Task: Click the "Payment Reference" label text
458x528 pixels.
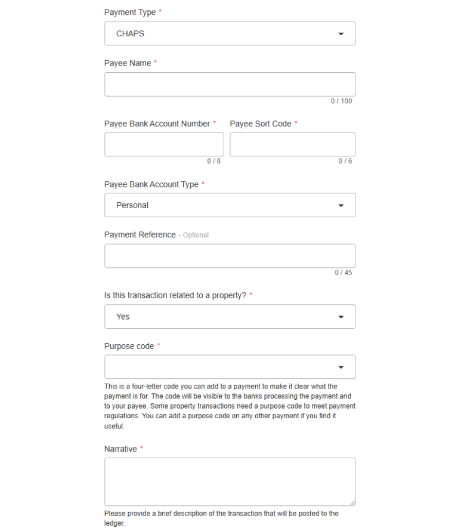Action: tap(140, 234)
